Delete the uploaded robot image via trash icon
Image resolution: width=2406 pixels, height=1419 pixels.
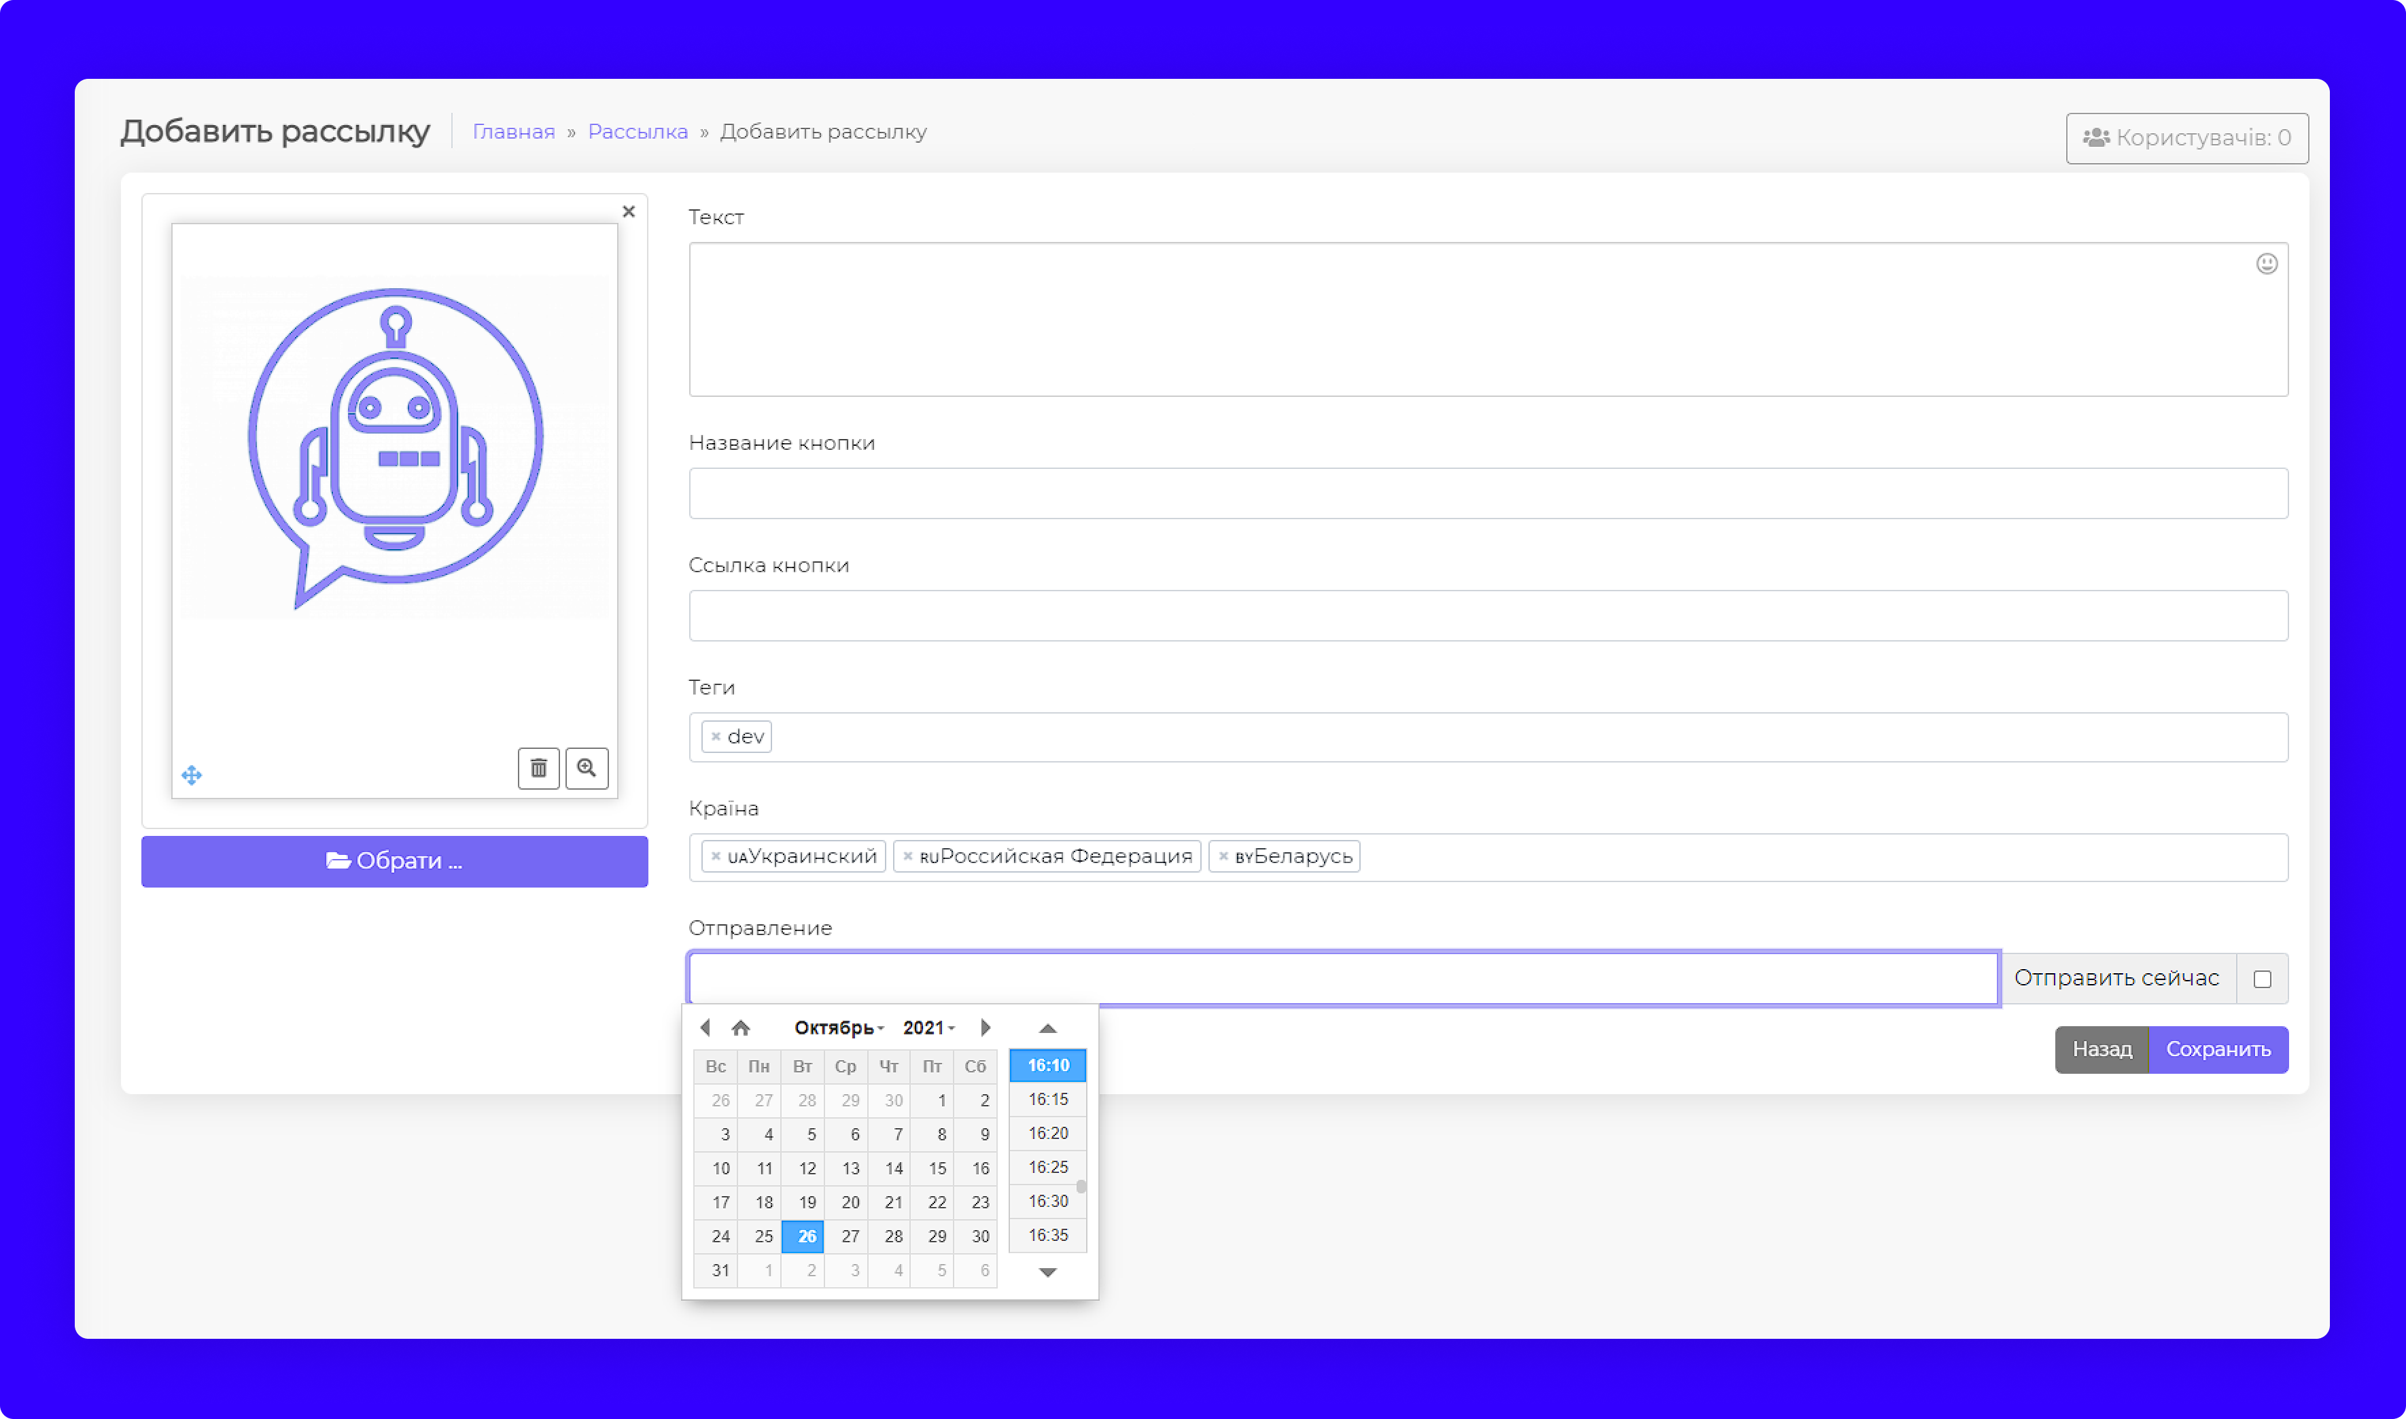(538, 768)
